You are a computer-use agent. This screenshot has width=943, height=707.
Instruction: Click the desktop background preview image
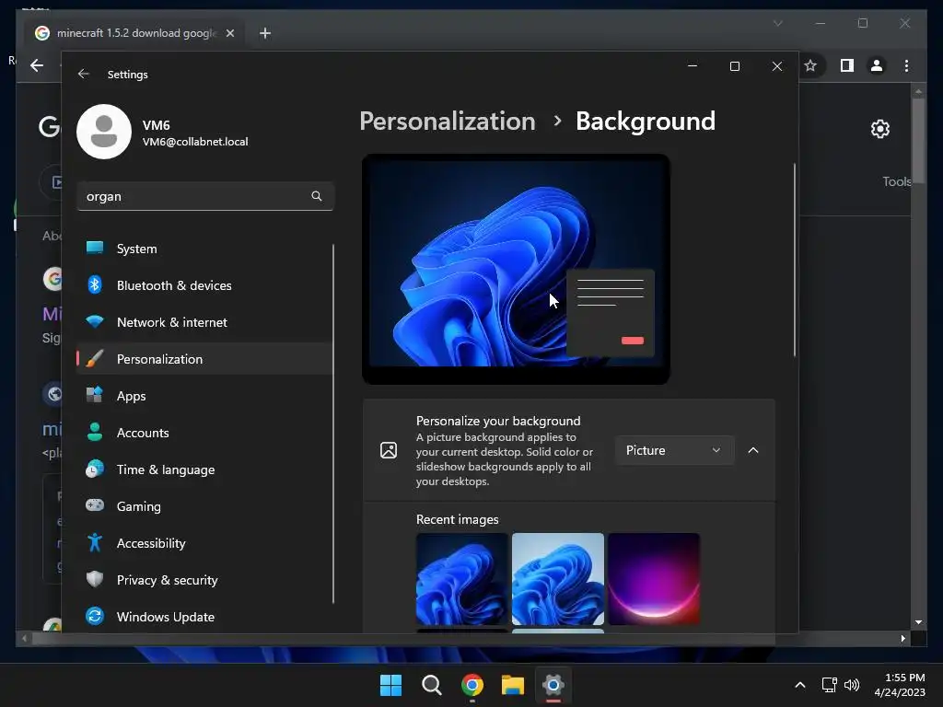516,269
